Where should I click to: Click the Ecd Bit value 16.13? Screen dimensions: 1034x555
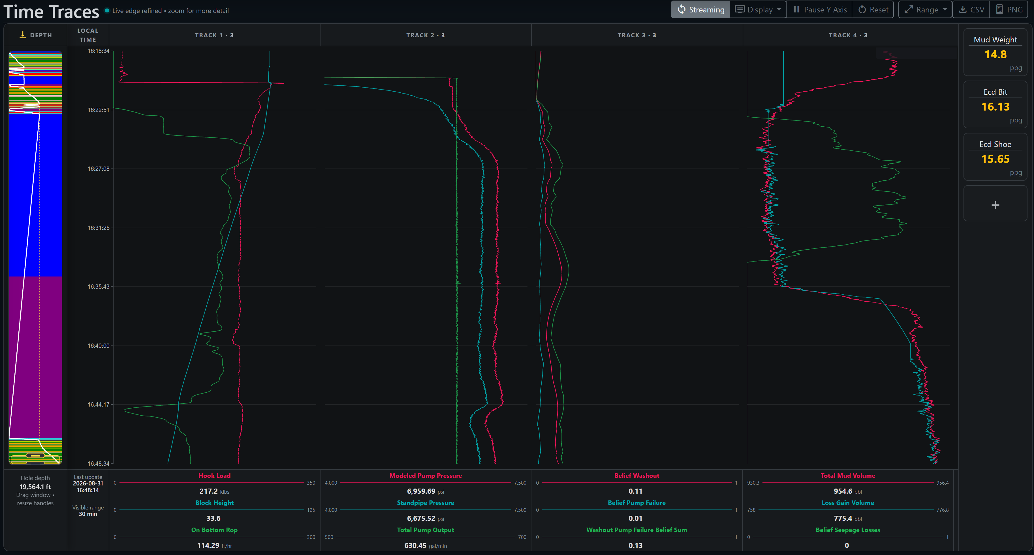[995, 107]
